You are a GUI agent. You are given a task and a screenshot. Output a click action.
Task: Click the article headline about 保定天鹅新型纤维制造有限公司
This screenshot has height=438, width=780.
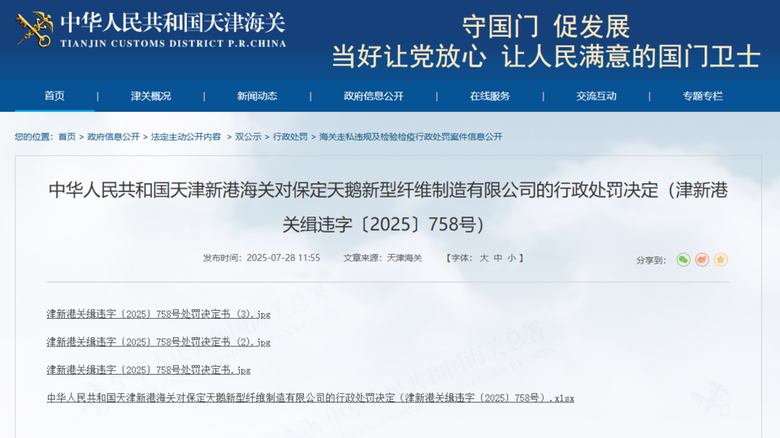coord(388,207)
